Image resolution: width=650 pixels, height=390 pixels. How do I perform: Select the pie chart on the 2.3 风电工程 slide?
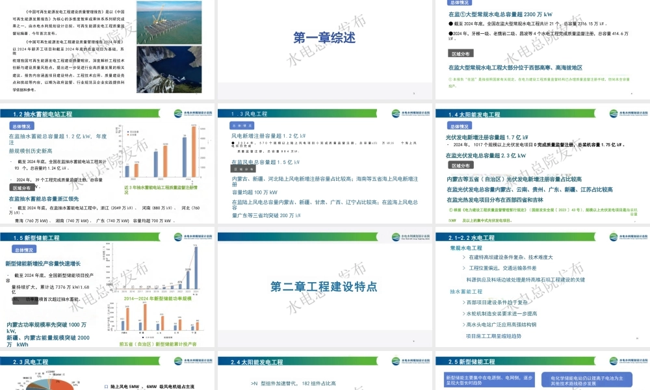(x=50, y=382)
